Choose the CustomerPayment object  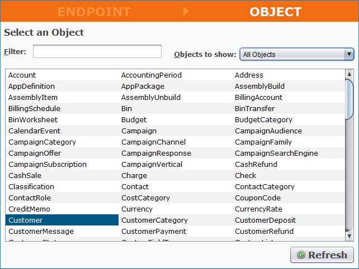pos(154,232)
